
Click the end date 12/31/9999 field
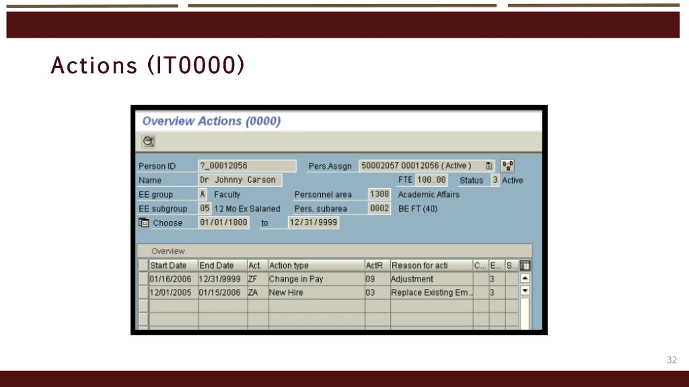314,223
